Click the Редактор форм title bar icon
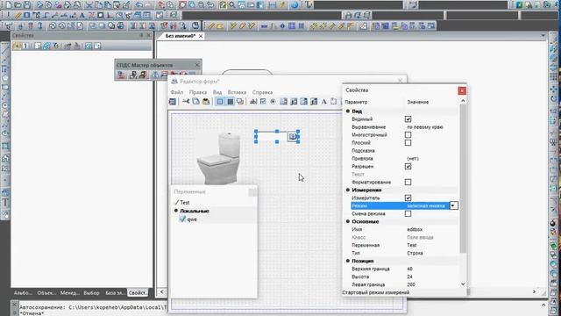This screenshot has width=561, height=316. click(174, 82)
